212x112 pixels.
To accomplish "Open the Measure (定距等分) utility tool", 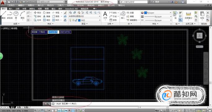I will (x=188, y=15).
